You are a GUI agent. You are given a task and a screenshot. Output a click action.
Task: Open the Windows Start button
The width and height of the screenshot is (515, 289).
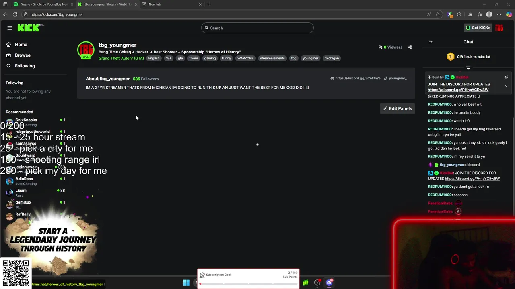[x=186, y=283]
